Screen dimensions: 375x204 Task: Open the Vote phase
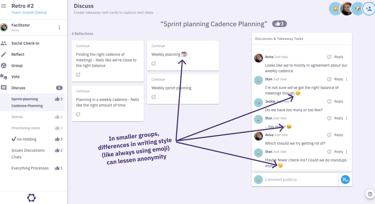point(16,77)
